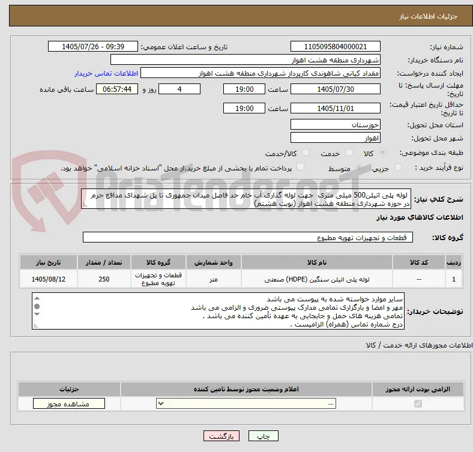
Task: Click the deadline time field 19:00 beside 1405/07/30
Action: [x=244, y=89]
